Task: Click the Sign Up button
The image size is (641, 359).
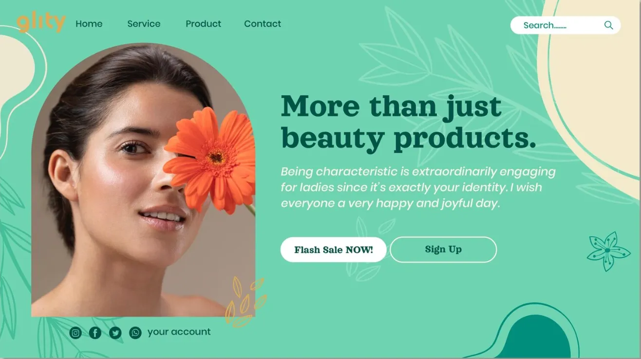Action: [443, 250]
